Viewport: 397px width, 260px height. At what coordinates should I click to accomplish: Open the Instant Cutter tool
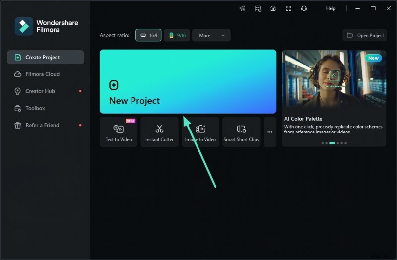coord(159,132)
